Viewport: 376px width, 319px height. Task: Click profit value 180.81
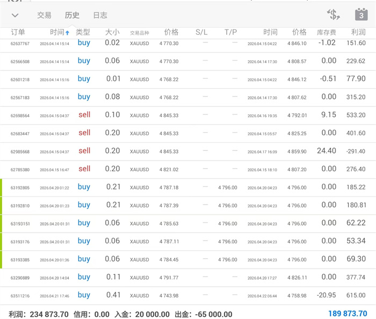[x=356, y=205]
